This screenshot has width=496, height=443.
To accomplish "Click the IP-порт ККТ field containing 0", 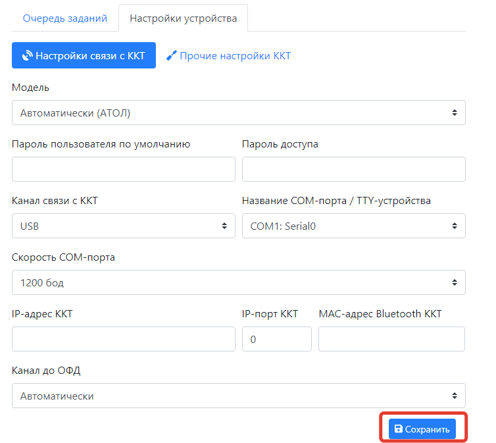I will (276, 339).
